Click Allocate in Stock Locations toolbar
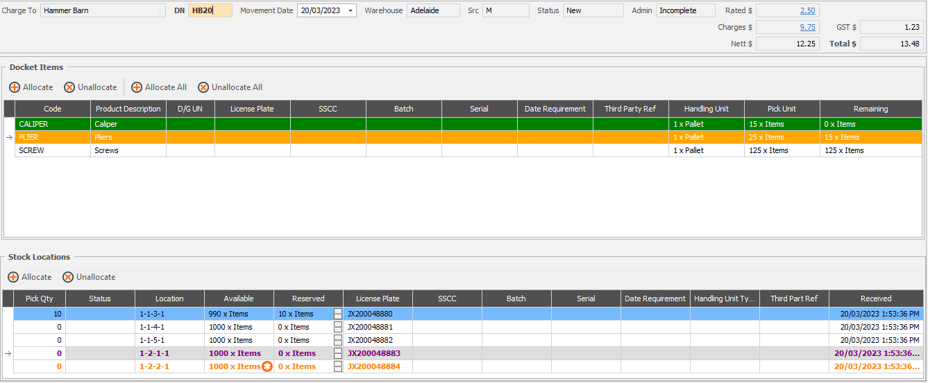The width and height of the screenshot is (928, 383). point(30,277)
